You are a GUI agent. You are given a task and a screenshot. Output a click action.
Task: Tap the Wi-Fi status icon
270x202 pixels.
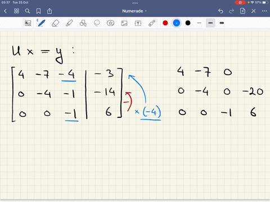[x=253, y=2]
